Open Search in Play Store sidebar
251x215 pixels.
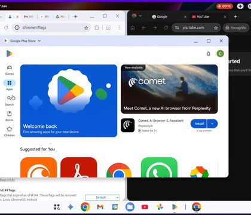(10, 100)
